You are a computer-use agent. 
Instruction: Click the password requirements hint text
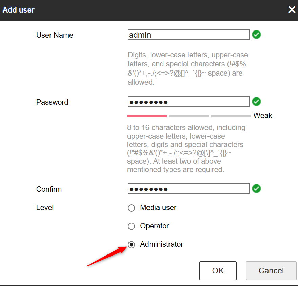(x=186, y=148)
